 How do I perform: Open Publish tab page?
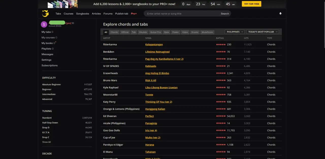coord(122,14)
